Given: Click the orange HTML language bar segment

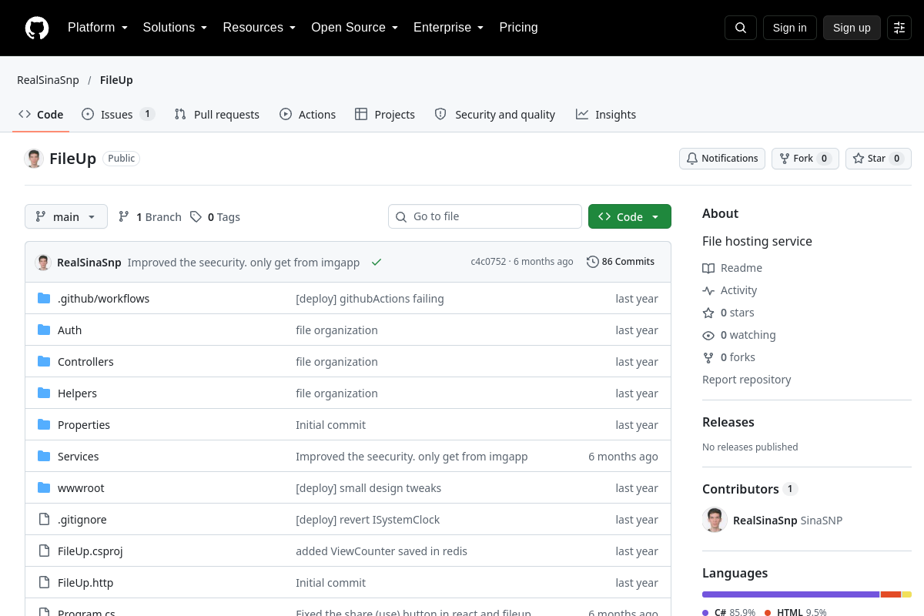Looking at the screenshot, I should [x=891, y=594].
